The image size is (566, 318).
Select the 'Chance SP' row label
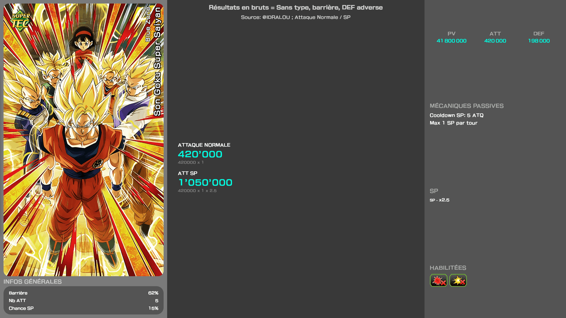coord(21,308)
